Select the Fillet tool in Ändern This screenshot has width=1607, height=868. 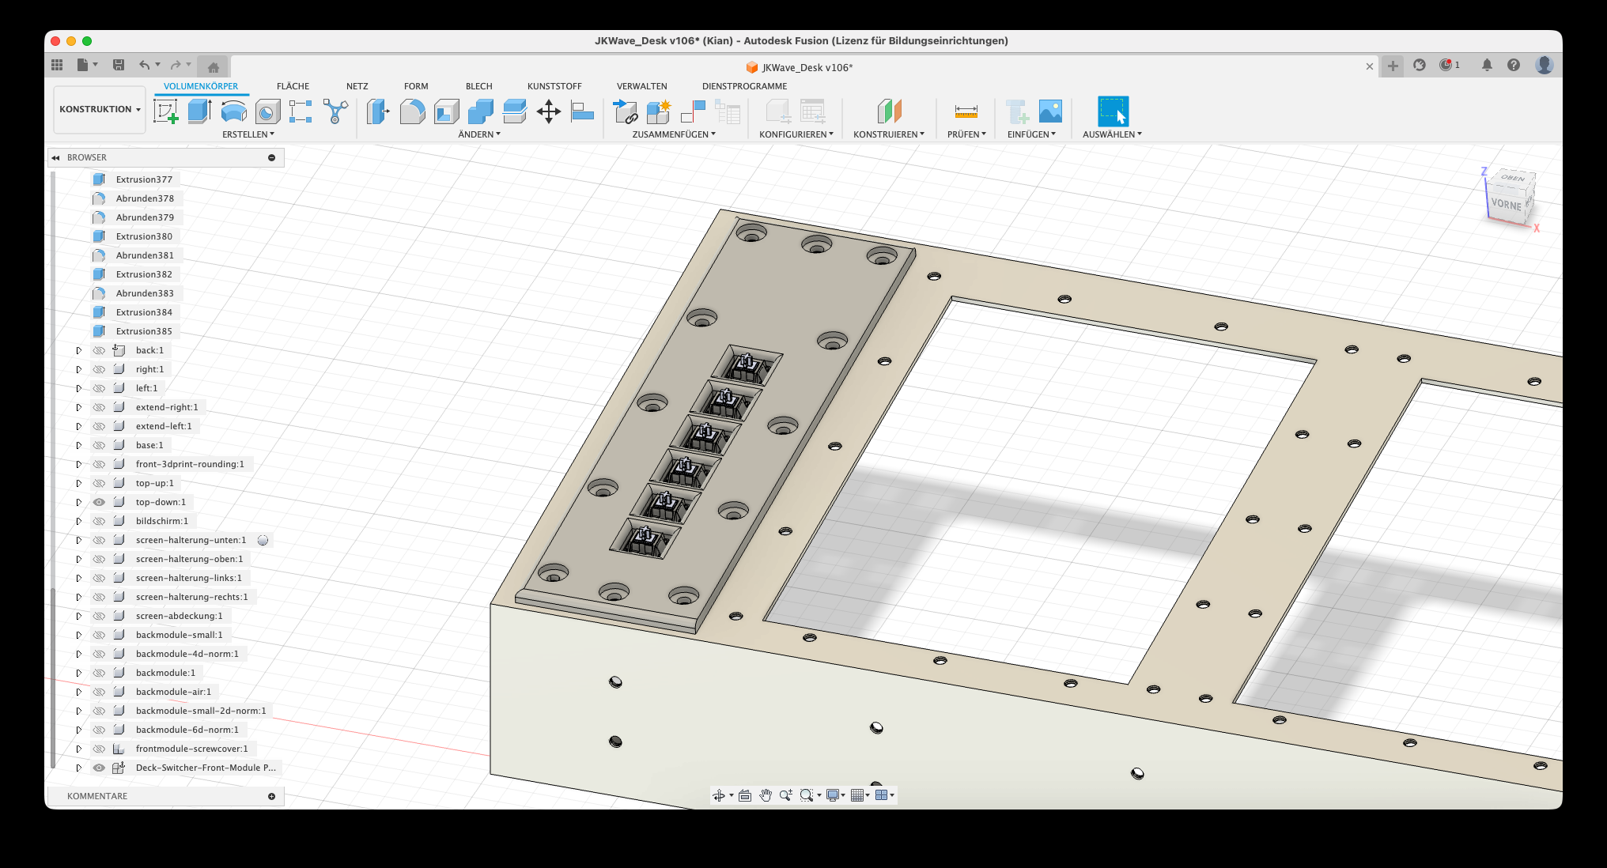(412, 111)
